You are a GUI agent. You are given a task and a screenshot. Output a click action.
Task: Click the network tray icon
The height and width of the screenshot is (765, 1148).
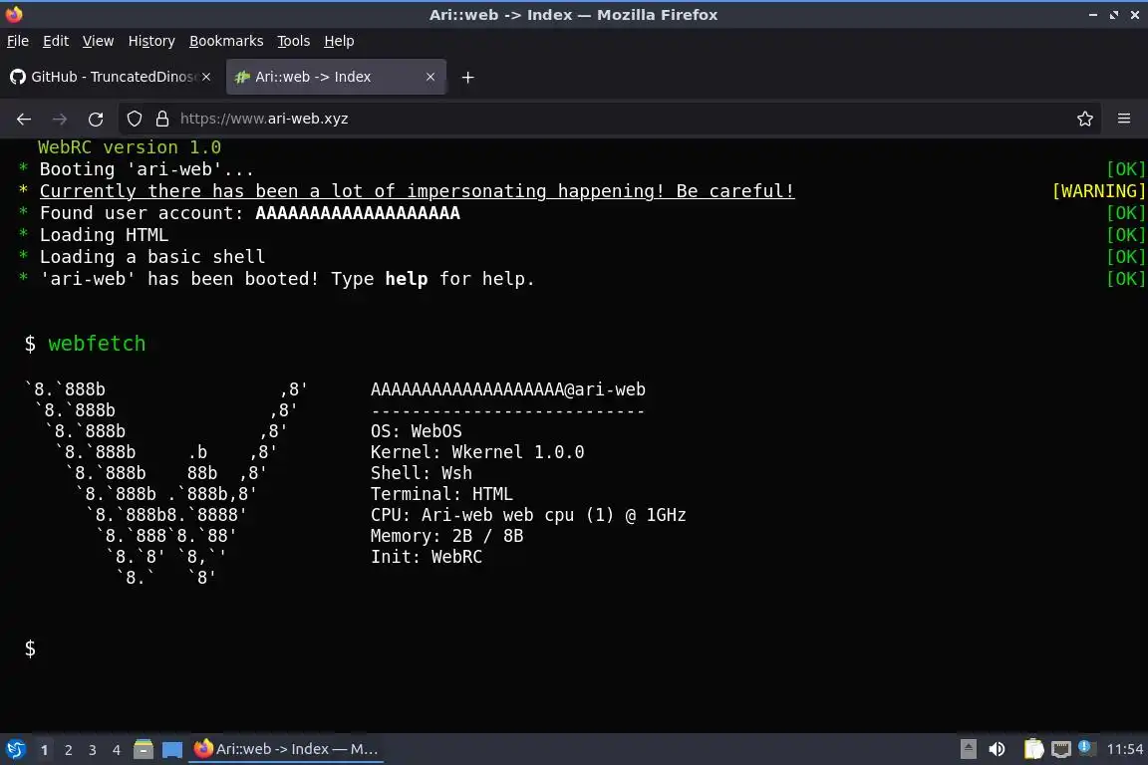(x=1061, y=749)
